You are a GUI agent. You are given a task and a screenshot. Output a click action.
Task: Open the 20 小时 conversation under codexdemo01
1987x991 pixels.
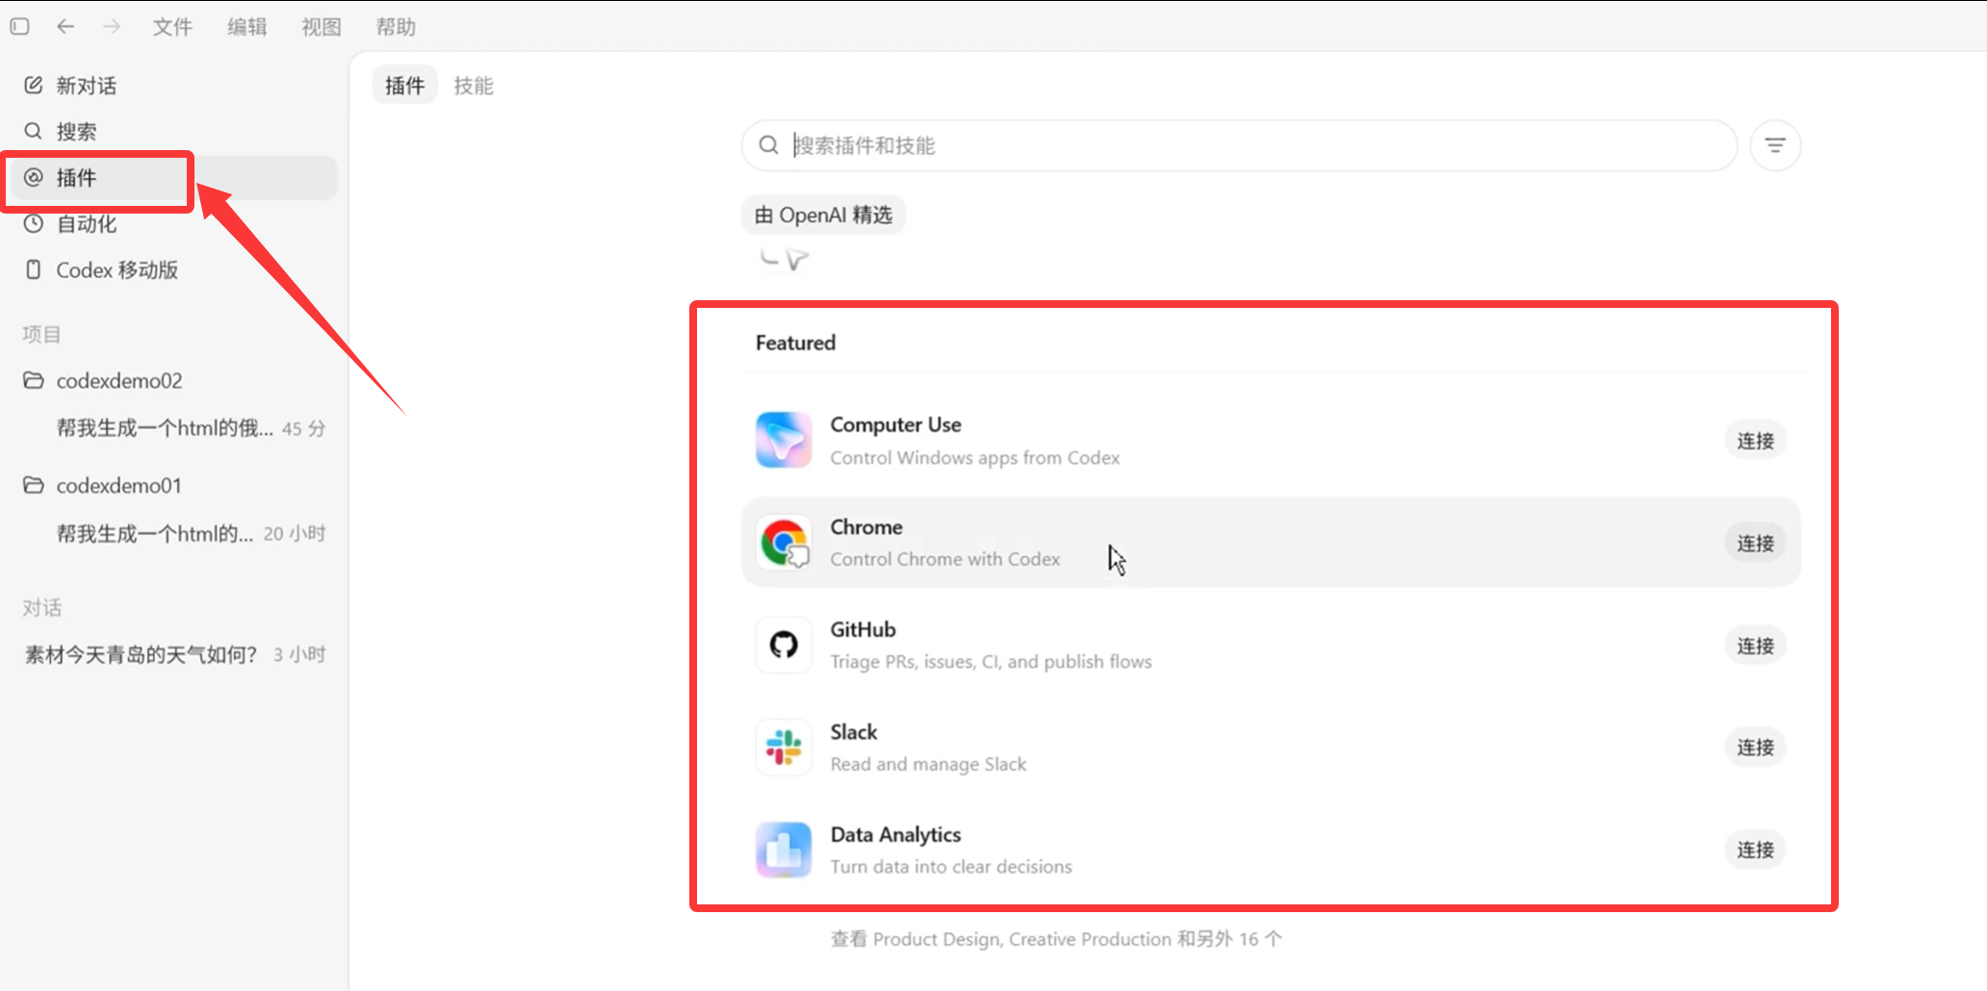[173, 533]
